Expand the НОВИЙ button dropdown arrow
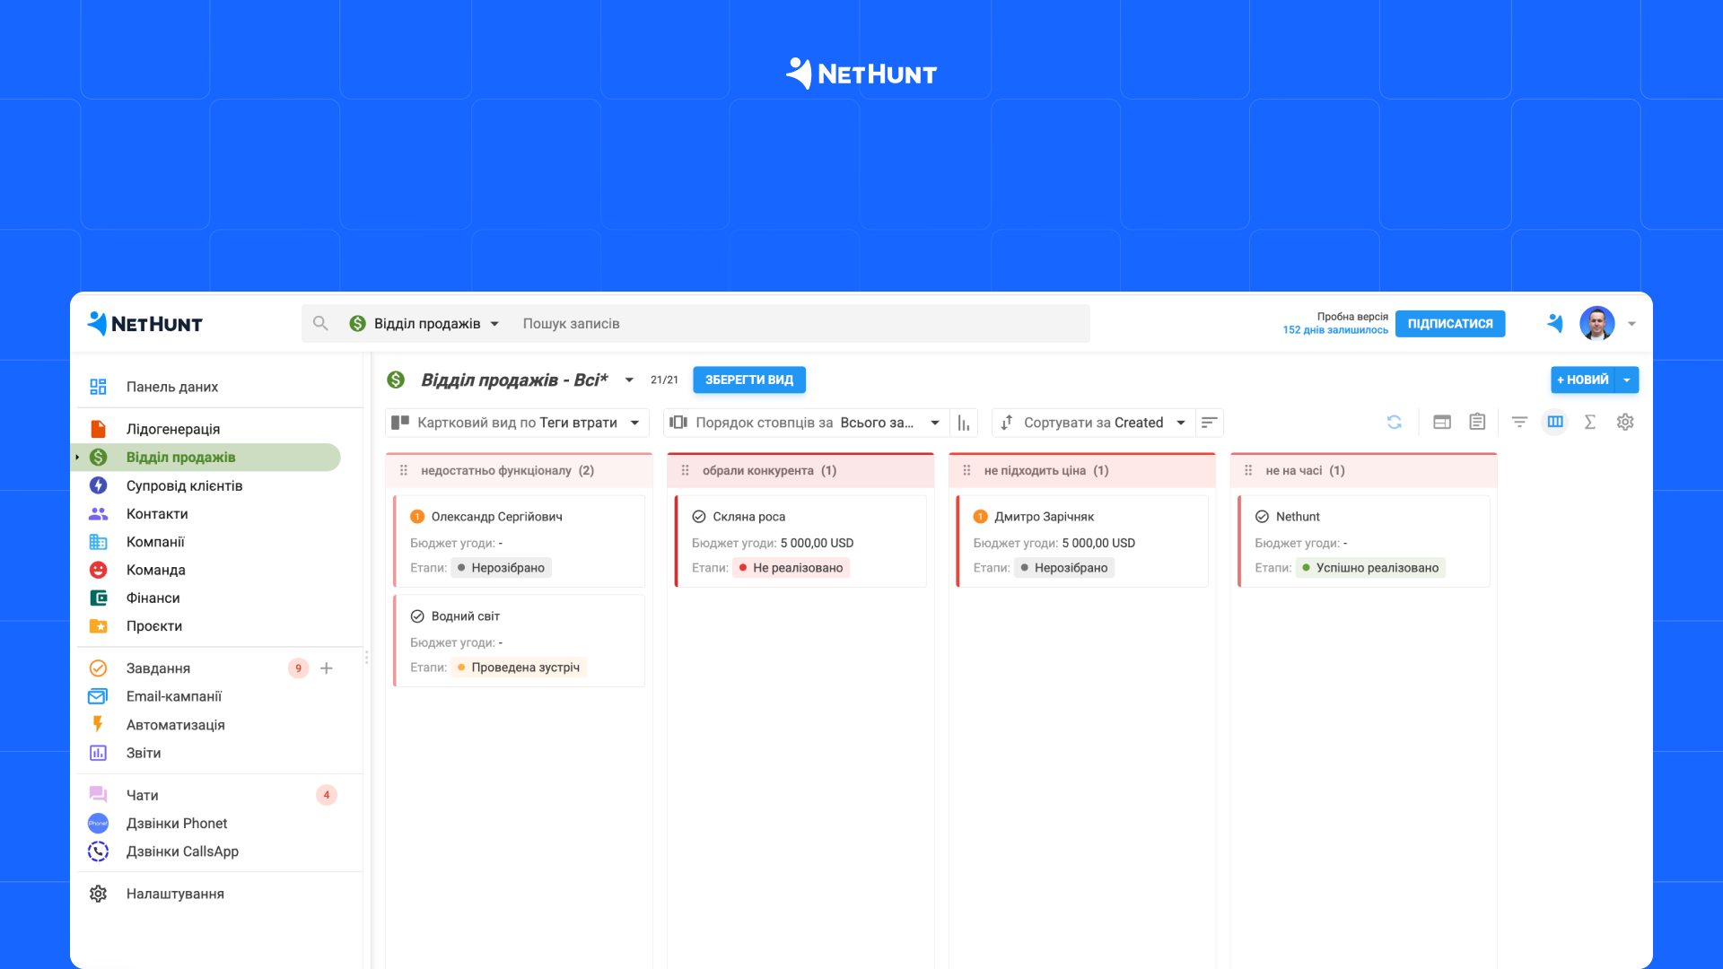1723x969 pixels. (1627, 380)
